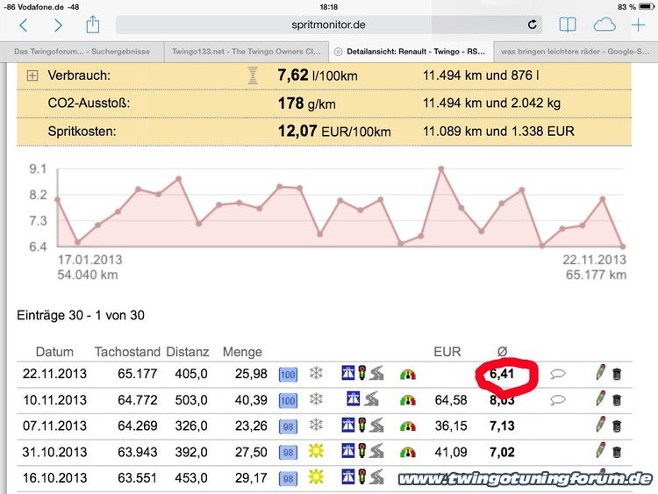Open iCloud tabs cloud icon
Image resolution: width=658 pixels, height=494 pixels.
pos(604,25)
